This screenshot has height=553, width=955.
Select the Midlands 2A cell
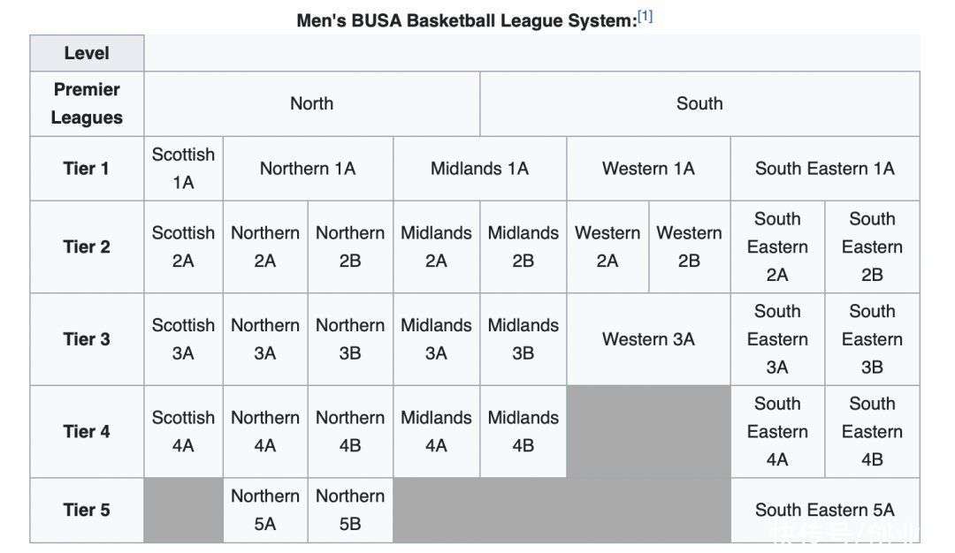[x=436, y=246]
